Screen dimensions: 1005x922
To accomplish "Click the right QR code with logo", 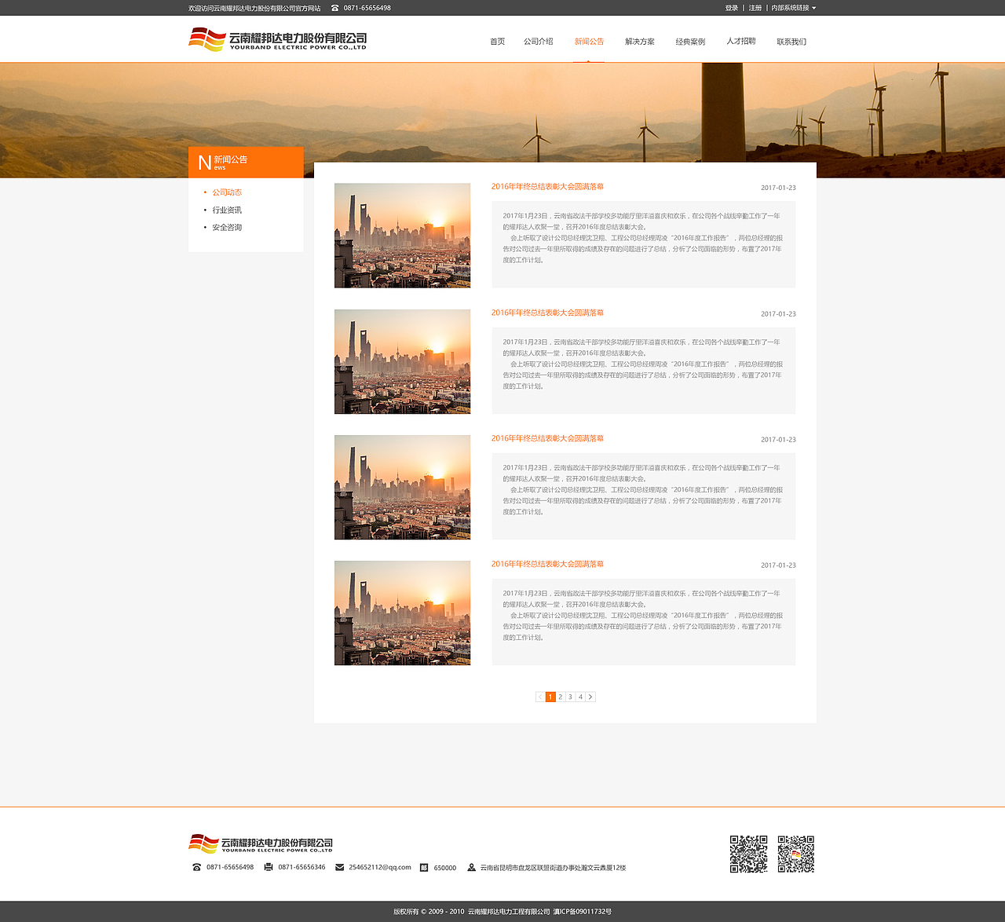I will [x=796, y=854].
